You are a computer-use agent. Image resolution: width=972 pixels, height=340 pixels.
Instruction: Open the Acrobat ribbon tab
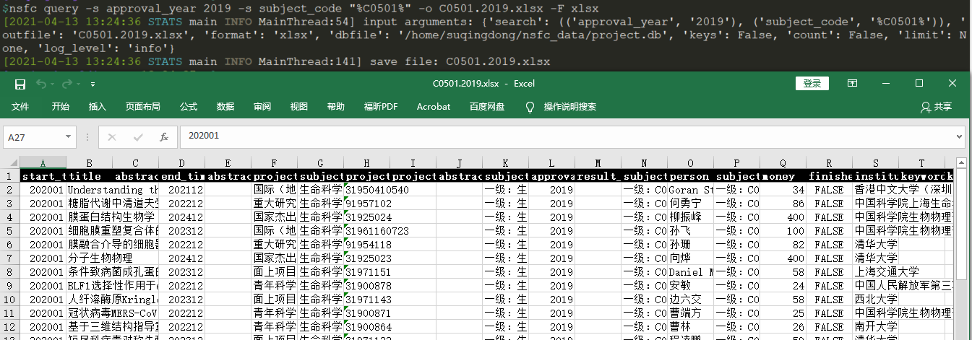point(434,107)
